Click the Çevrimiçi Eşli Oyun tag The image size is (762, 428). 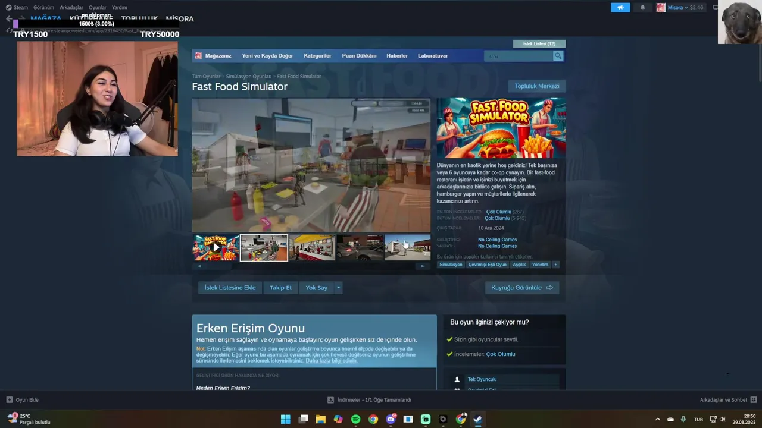(x=487, y=265)
